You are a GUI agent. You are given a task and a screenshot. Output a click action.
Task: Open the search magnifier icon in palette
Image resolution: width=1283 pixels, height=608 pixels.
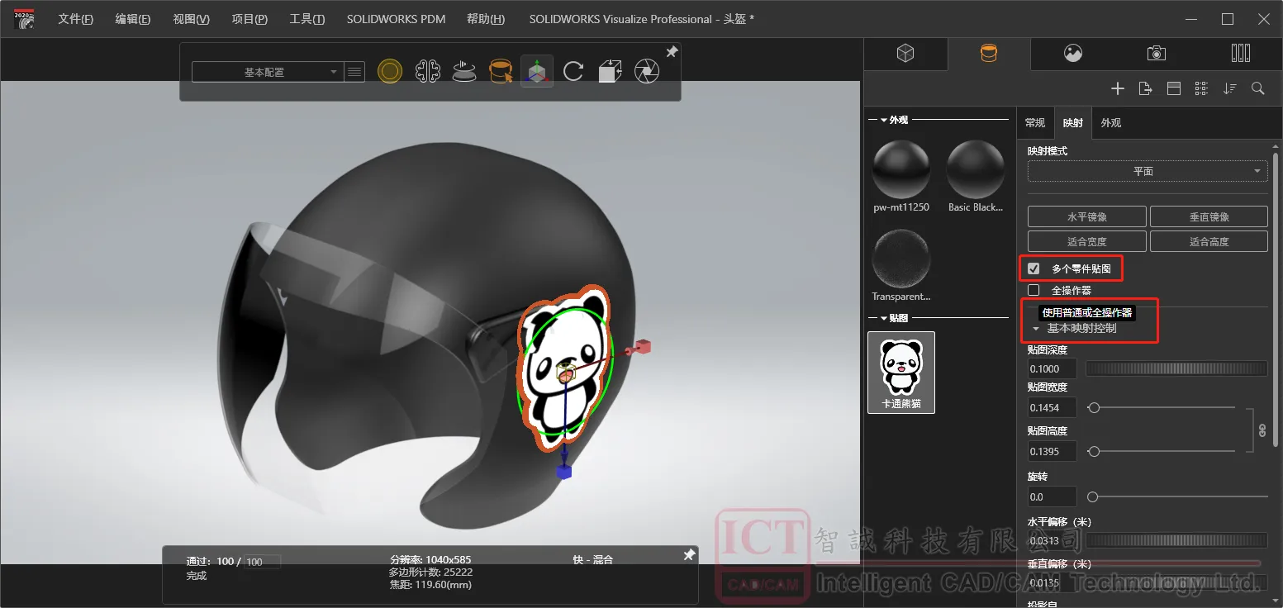(x=1258, y=88)
